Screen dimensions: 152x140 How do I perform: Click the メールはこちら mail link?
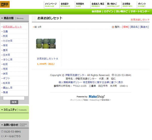[x=12, y=136]
